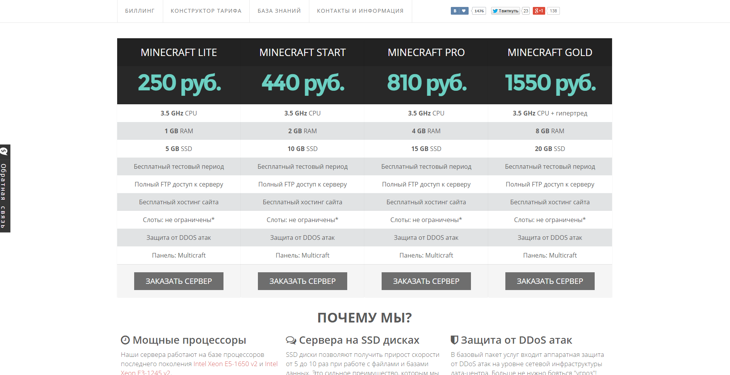This screenshot has height=375, width=730.
Task: Open the 'Биллинг' menu item
Action: pos(140,11)
